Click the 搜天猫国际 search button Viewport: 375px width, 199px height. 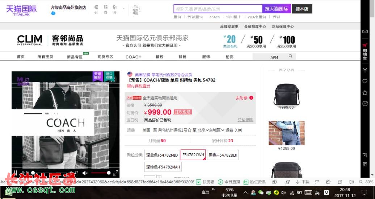click(x=277, y=9)
